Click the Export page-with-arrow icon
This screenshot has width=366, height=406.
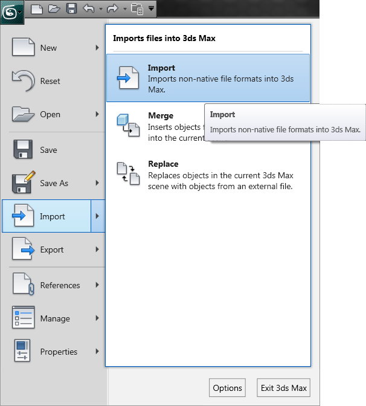(24, 249)
